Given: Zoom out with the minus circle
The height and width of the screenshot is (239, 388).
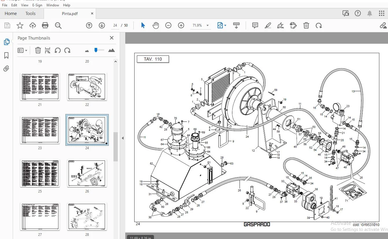Looking at the screenshot, I should coord(168,25).
